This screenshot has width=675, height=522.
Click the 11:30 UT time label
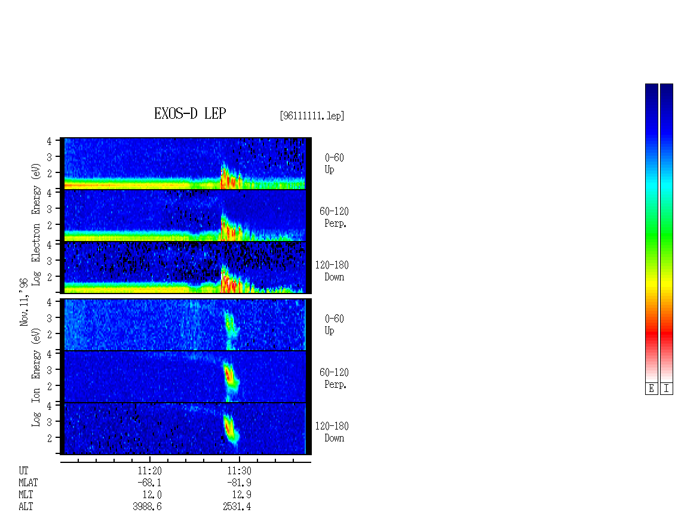[239, 471]
